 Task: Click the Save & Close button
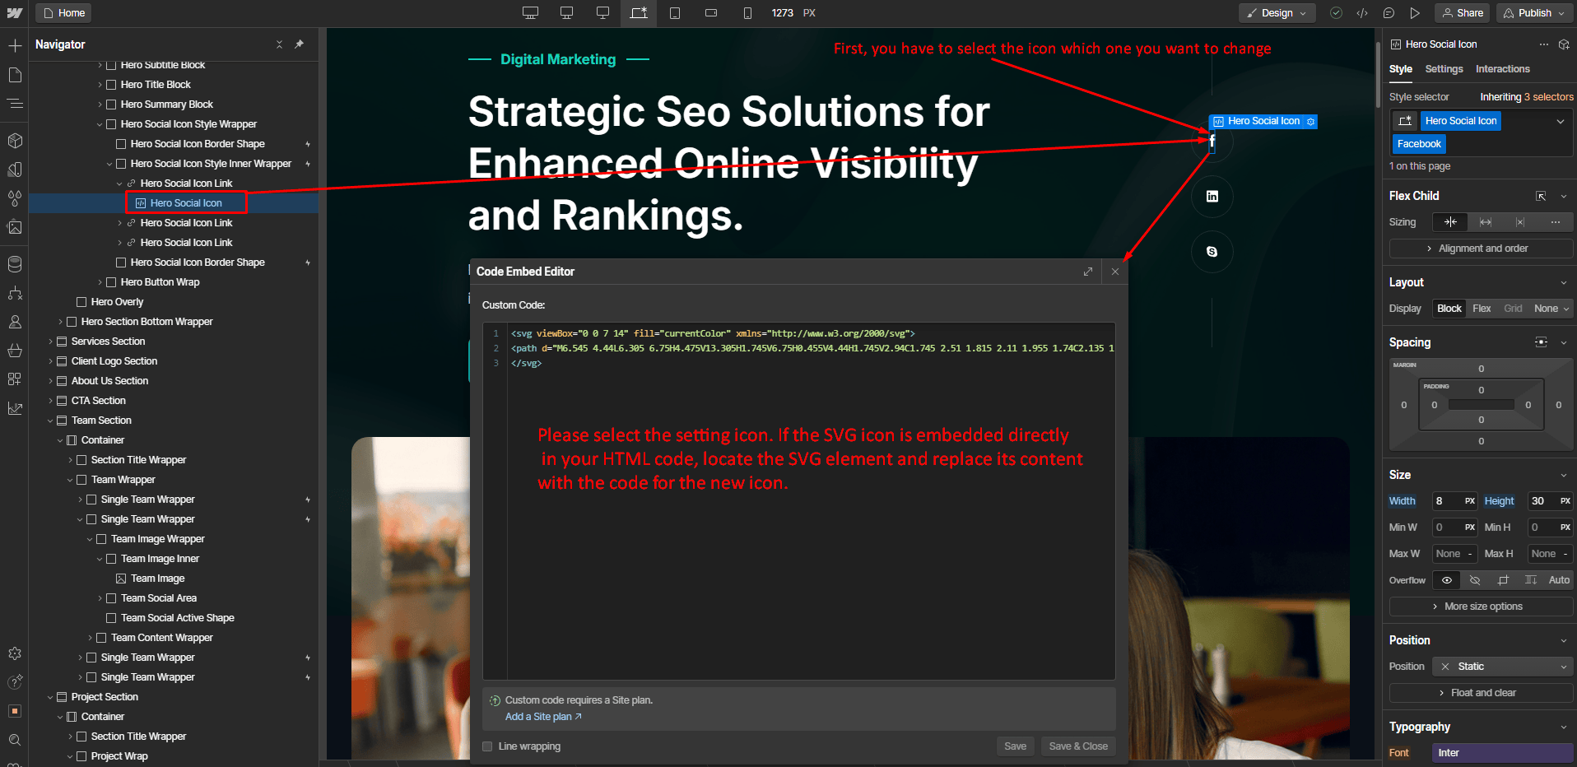tap(1077, 746)
